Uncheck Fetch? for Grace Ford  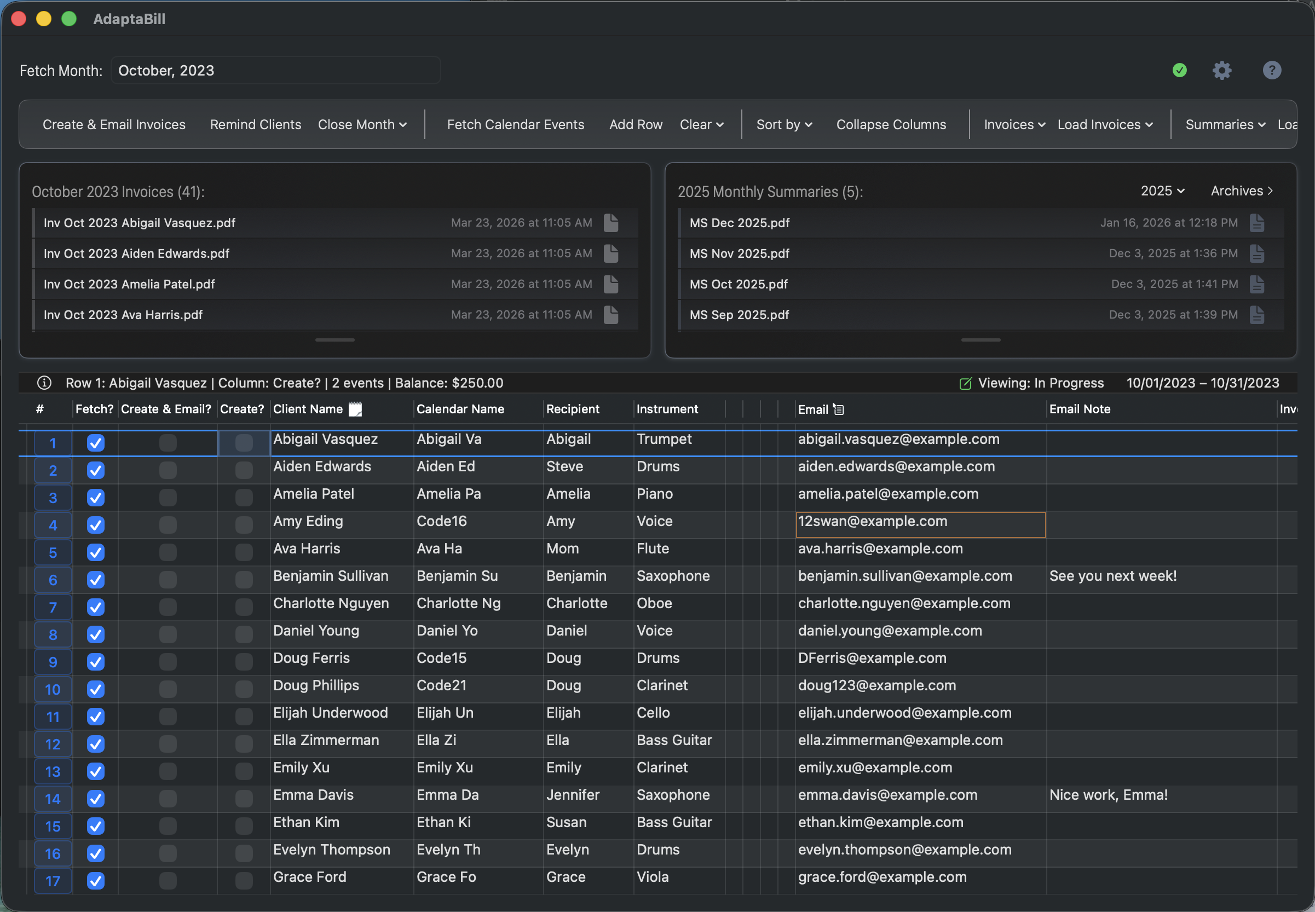[x=95, y=881]
